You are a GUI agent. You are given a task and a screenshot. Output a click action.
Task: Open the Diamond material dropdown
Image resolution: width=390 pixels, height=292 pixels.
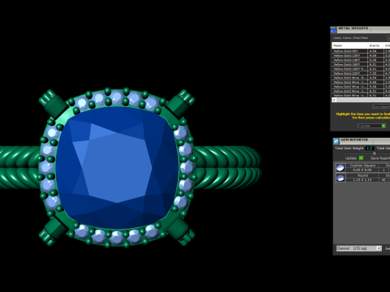click(x=359, y=248)
